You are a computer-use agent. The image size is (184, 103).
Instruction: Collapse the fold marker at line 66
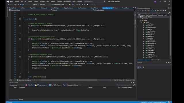pos(20,57)
